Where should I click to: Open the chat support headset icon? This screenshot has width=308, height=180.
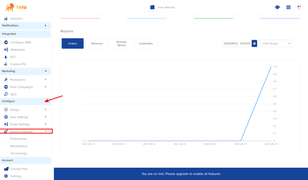(277, 7)
